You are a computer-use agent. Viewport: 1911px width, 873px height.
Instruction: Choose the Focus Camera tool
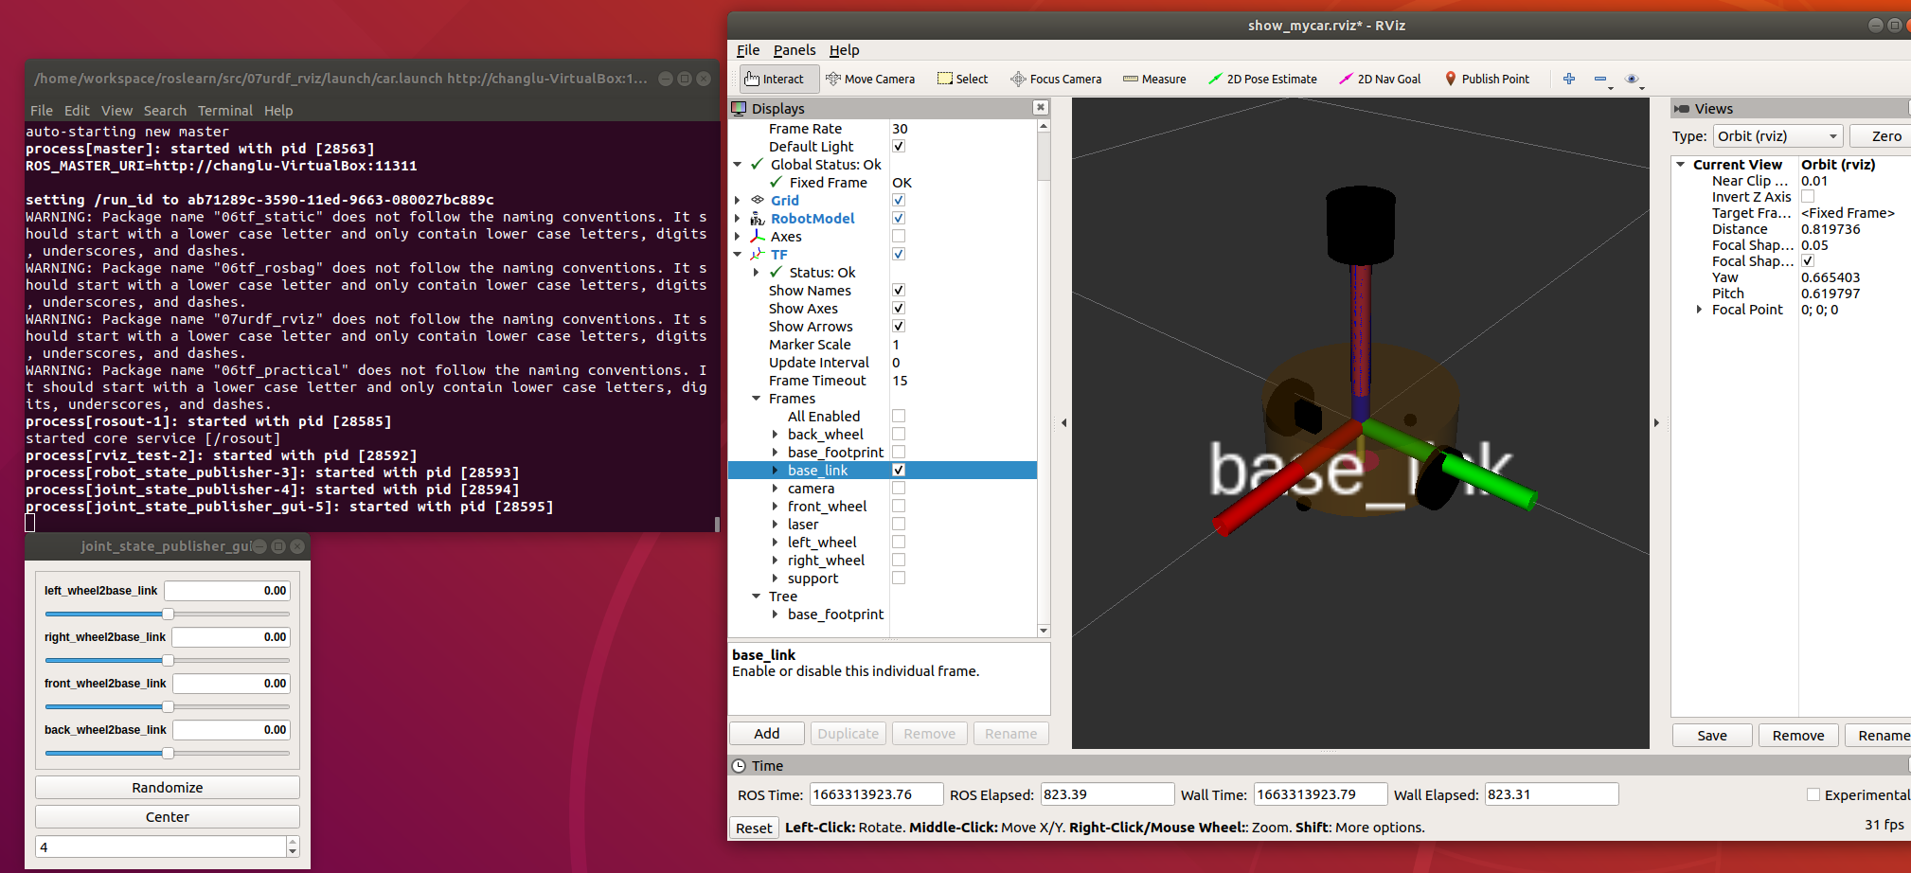(1056, 80)
